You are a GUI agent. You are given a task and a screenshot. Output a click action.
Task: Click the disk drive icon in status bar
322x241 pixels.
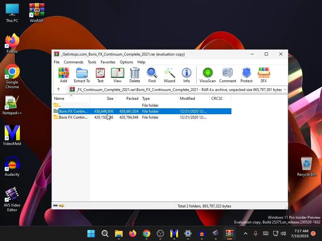[x=55, y=206]
